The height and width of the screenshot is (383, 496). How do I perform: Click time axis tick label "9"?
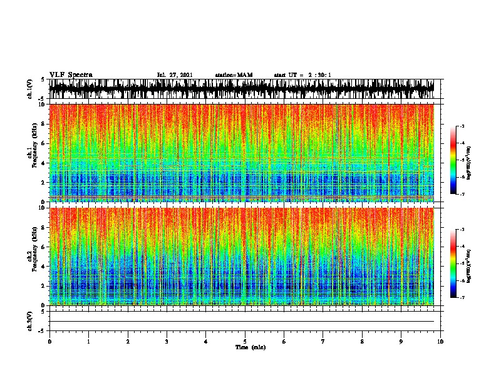point(401,342)
